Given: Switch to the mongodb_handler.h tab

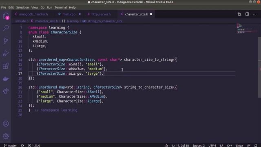Looking at the screenshot, I should [x=33, y=14].
